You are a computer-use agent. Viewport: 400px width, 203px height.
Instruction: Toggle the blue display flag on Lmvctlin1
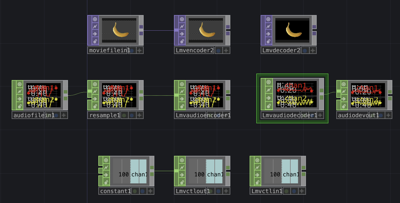point(294,191)
